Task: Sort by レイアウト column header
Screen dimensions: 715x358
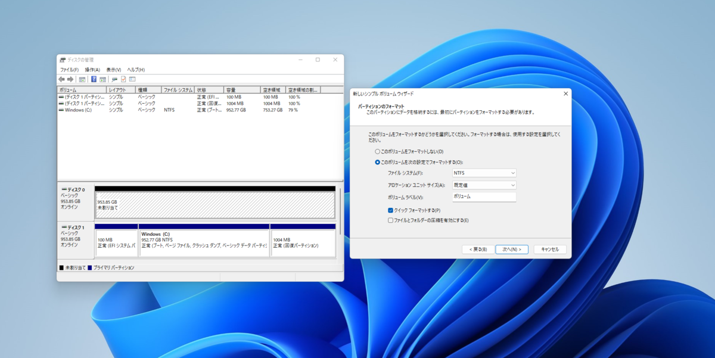Action: [122, 90]
